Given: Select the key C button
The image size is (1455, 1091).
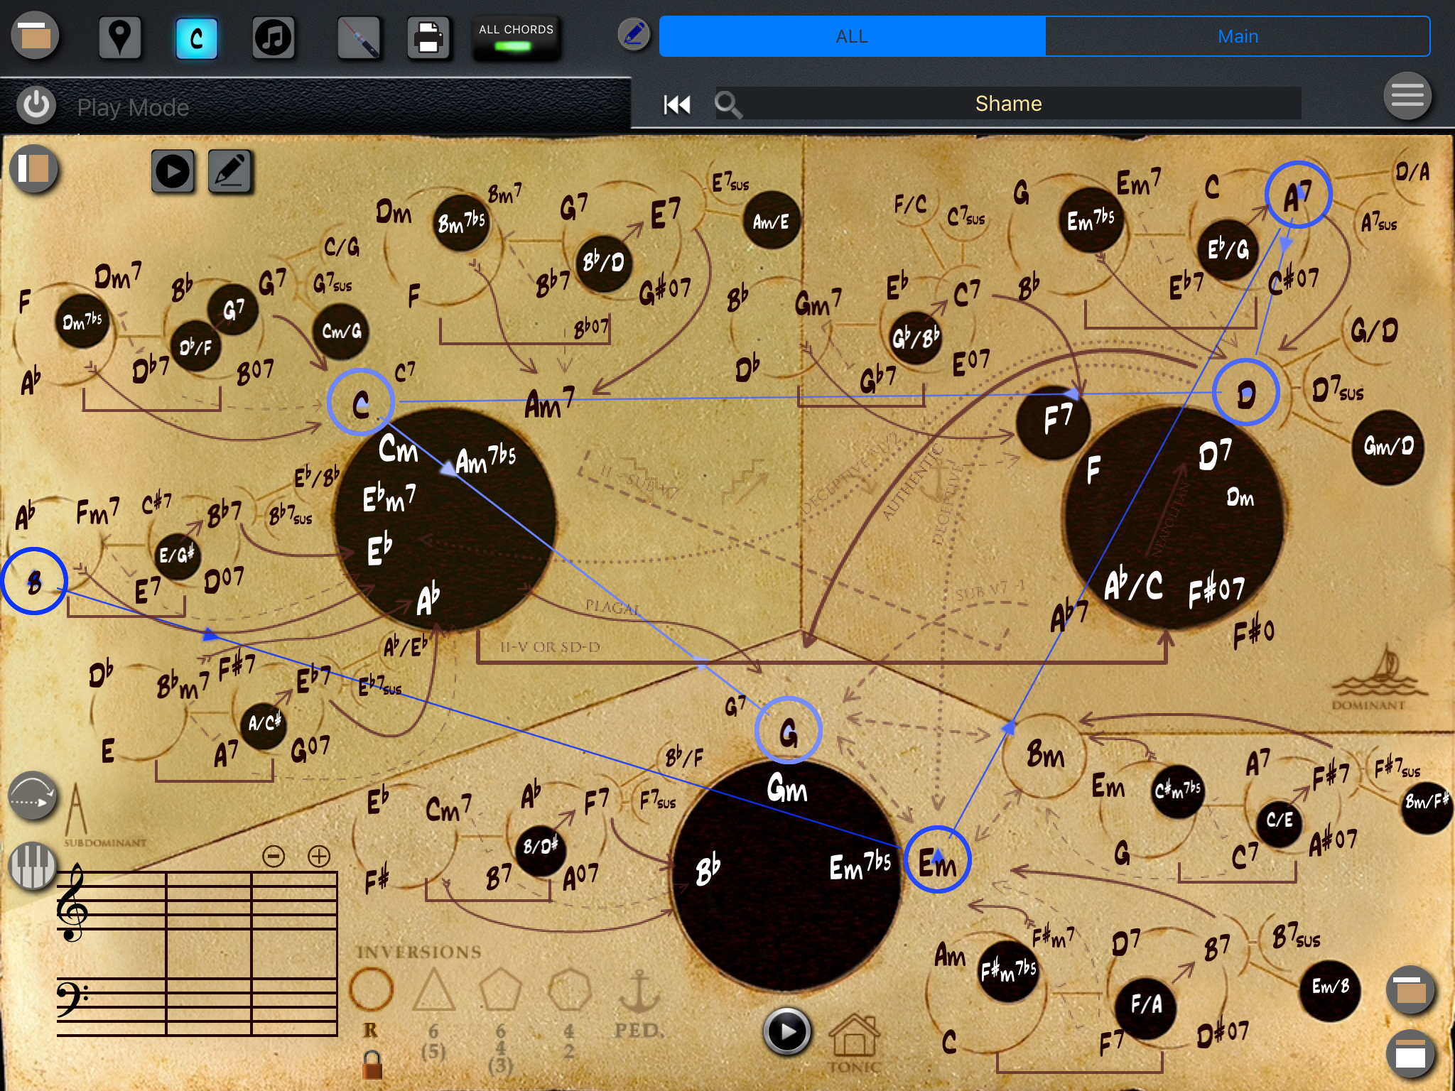Looking at the screenshot, I should (x=197, y=38).
